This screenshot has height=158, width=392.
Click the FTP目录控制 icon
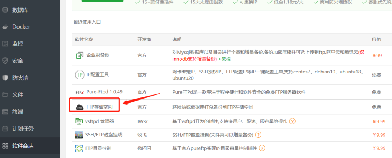pyautogui.click(x=79, y=148)
